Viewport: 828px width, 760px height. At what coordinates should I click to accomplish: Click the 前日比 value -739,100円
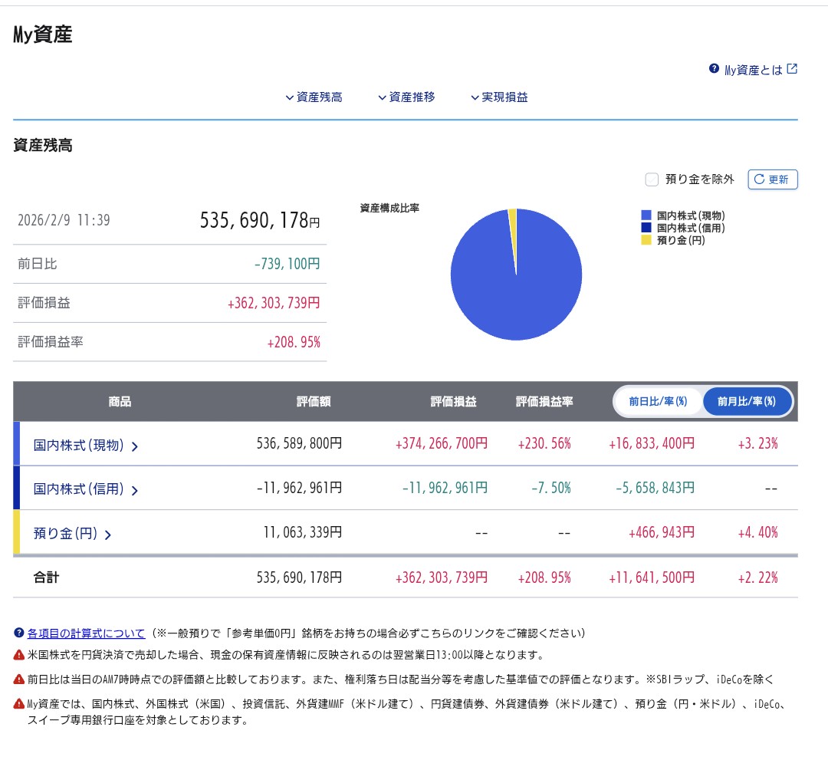[x=287, y=264]
